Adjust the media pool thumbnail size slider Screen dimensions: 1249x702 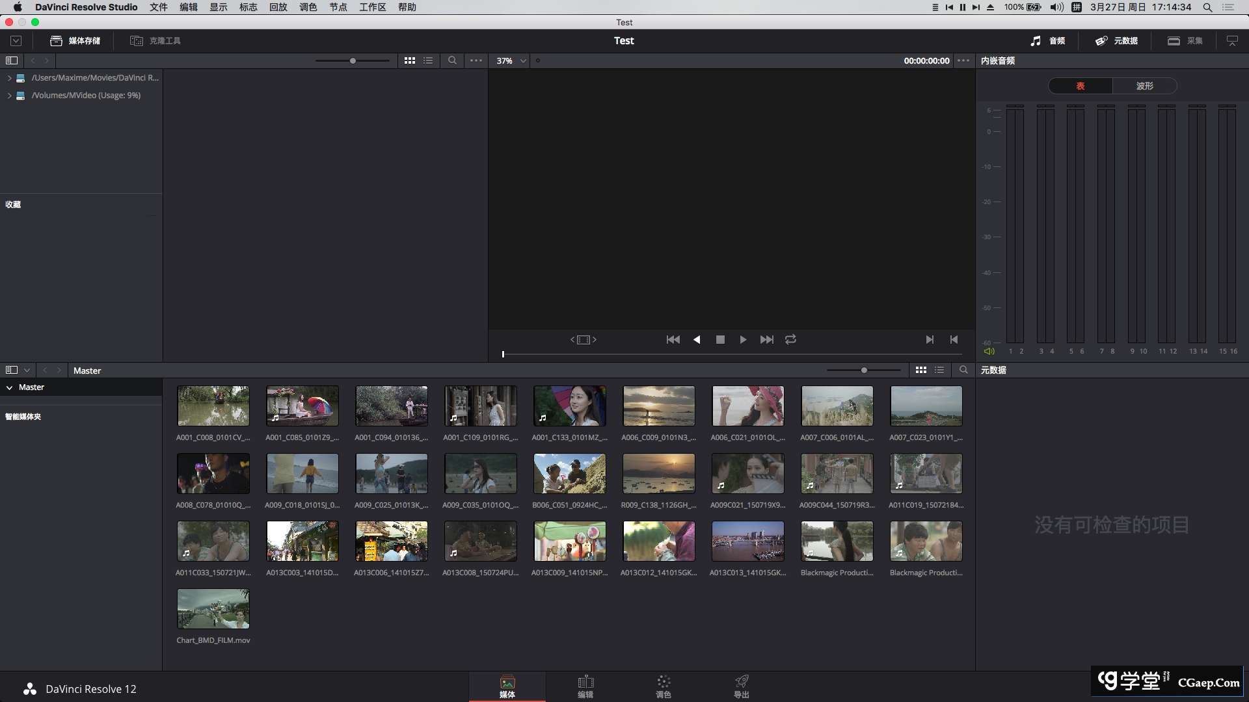click(864, 370)
